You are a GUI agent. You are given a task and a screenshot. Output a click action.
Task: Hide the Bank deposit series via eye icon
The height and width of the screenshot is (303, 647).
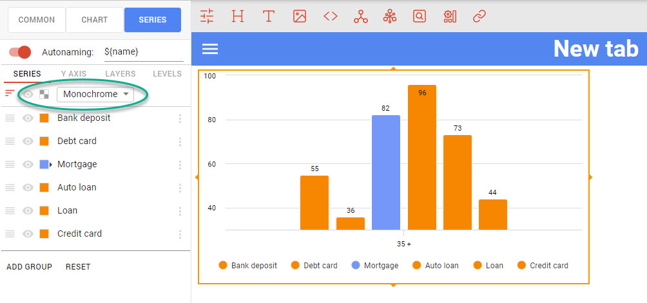coord(28,118)
